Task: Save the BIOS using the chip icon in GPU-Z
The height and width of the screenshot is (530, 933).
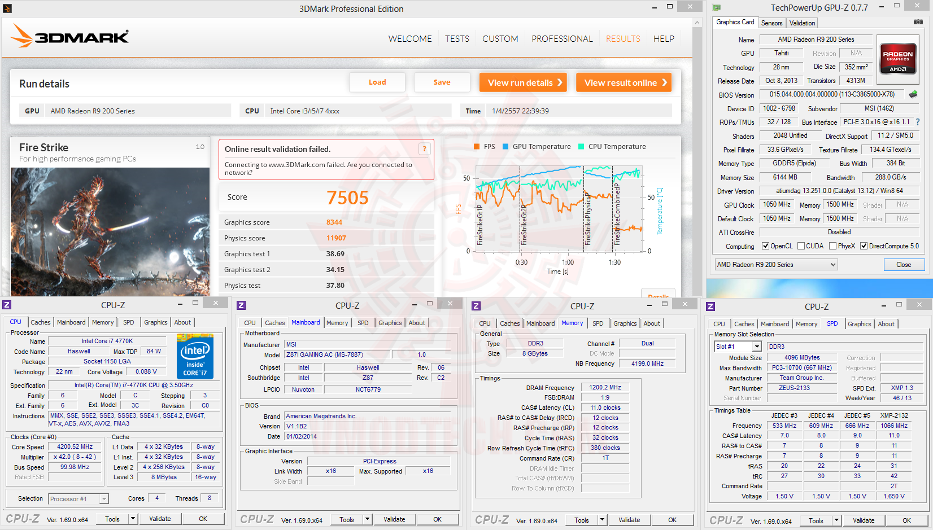Action: tap(913, 94)
